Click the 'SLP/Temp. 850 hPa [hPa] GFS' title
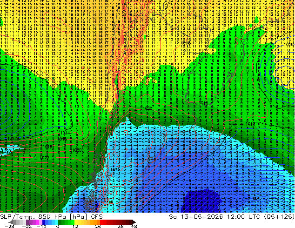The image size is (295, 228). 51,217
